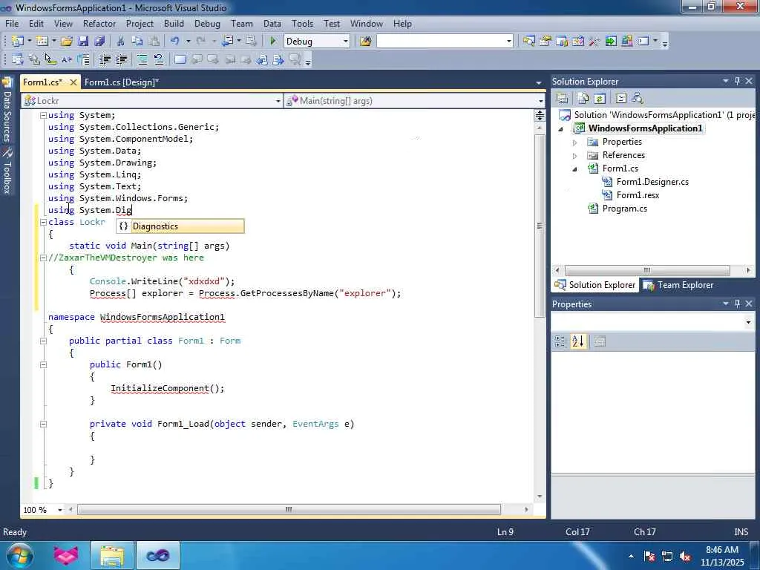This screenshot has height=570, width=760.
Task: Click the Copy icon in the toolbar
Action: pos(137,42)
